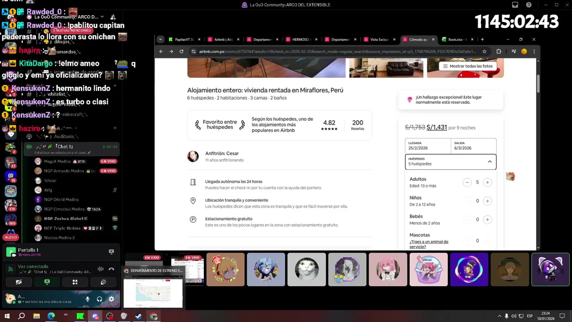Click the 200 Reseñas count

357,125
